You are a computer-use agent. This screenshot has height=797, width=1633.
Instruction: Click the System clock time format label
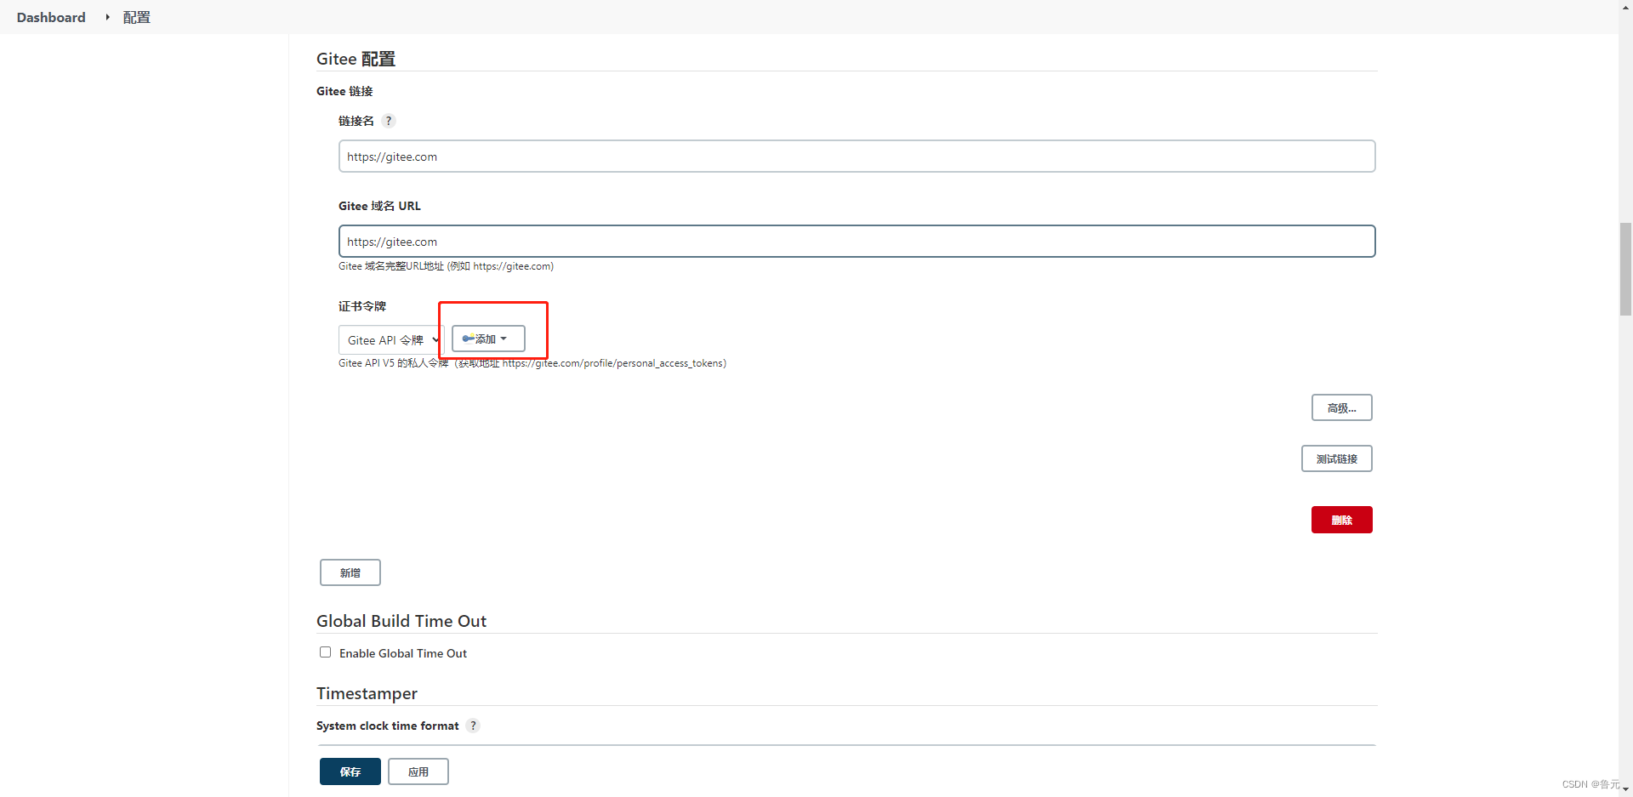tap(387, 726)
